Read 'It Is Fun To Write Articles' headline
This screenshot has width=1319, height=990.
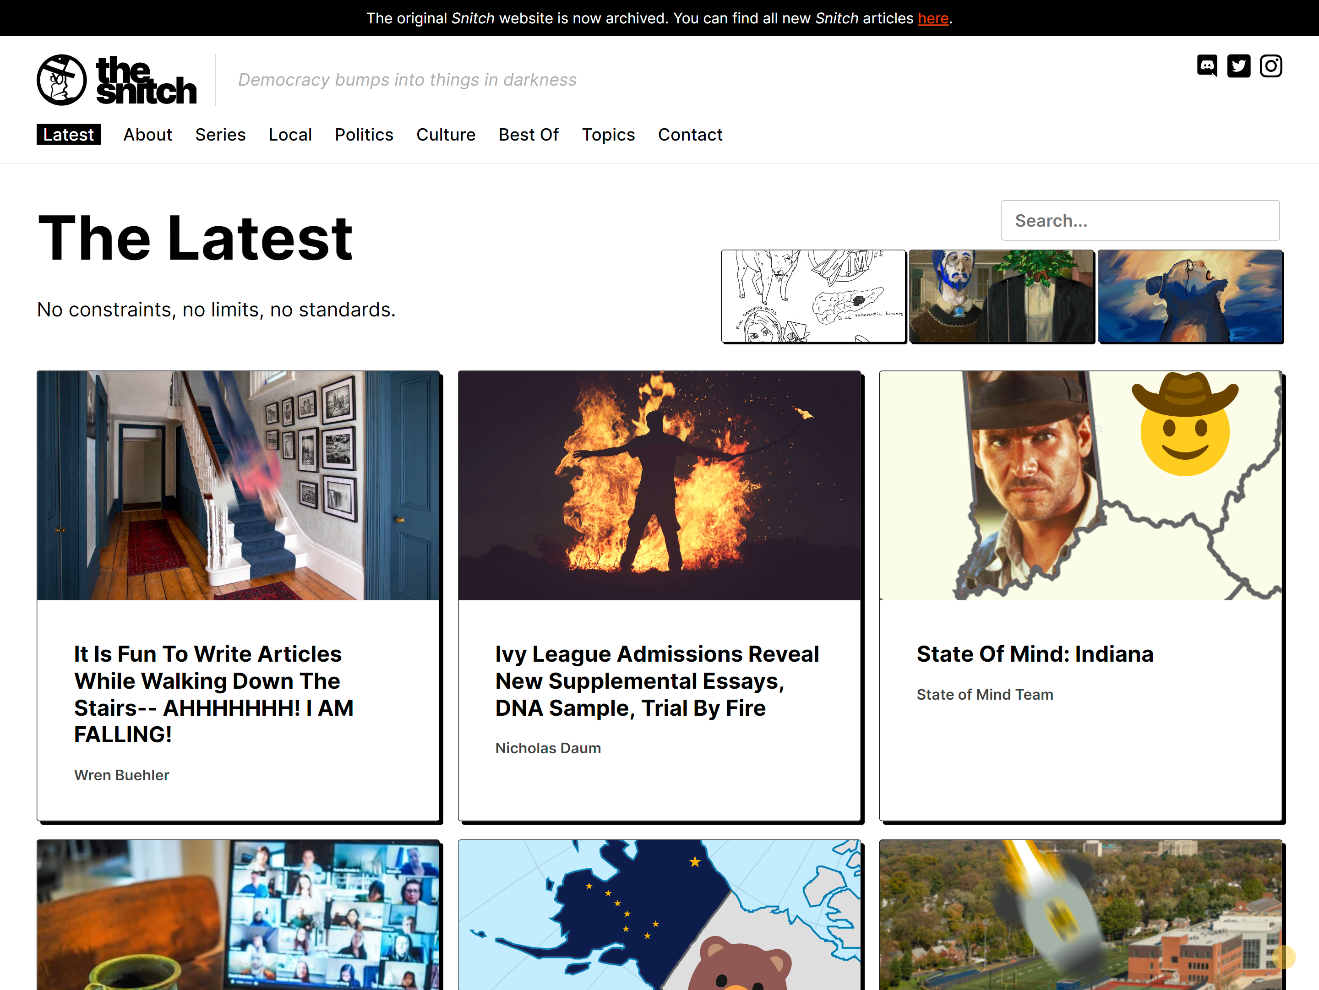pos(214,694)
